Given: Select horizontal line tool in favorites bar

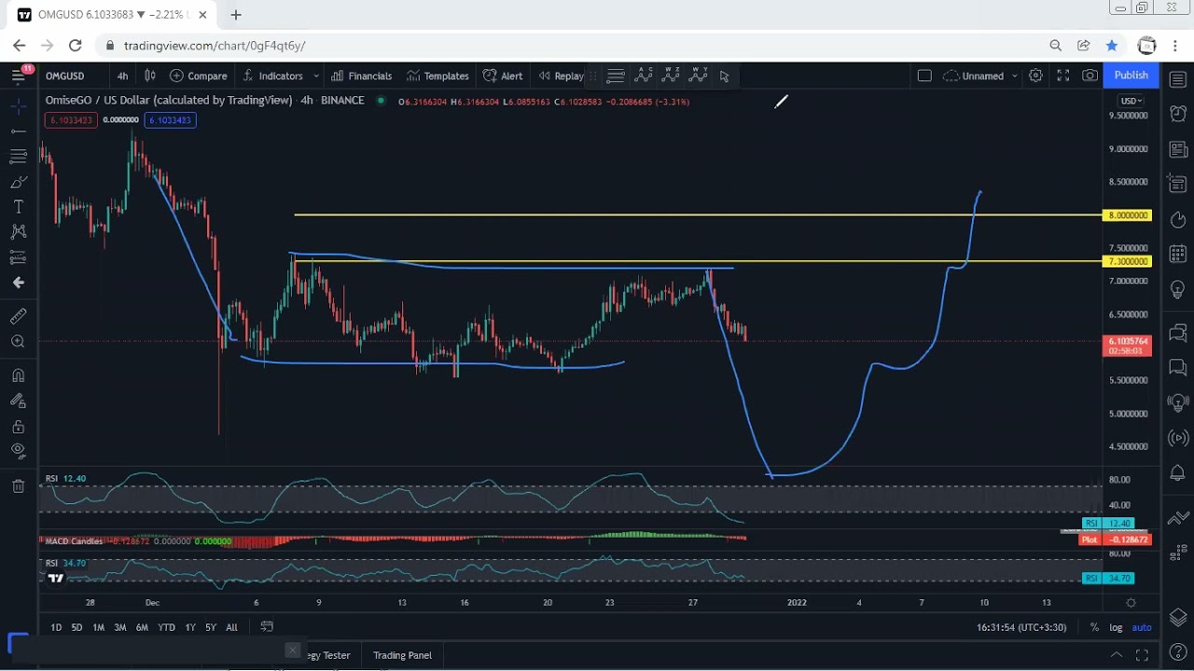Looking at the screenshot, I should click(616, 75).
